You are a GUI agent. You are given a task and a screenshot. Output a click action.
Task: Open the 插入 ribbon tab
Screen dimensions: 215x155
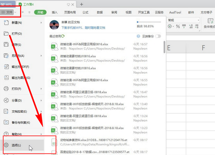click(55, 12)
